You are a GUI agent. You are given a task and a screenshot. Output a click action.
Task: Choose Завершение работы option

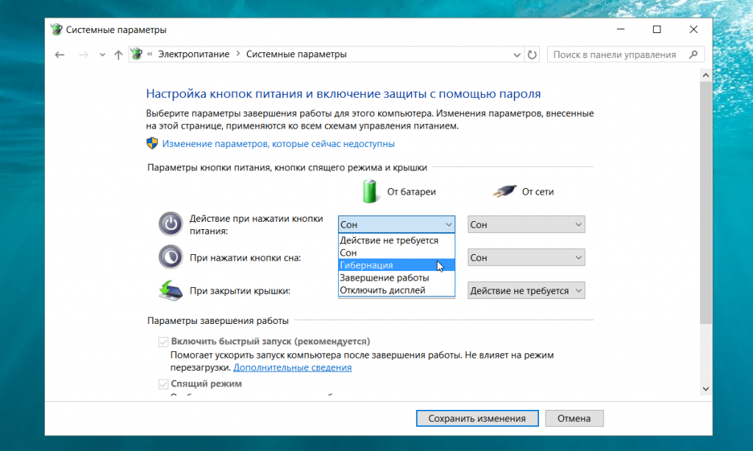396,278
